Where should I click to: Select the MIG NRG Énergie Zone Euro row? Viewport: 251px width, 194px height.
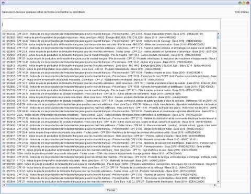pos(109,66)
